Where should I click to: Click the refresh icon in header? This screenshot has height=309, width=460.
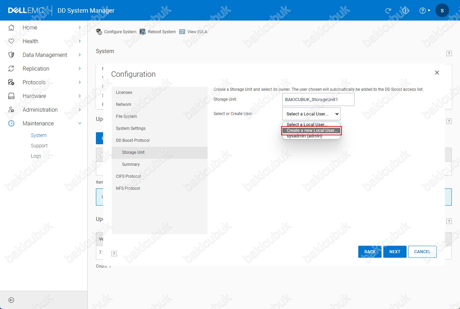pos(388,11)
